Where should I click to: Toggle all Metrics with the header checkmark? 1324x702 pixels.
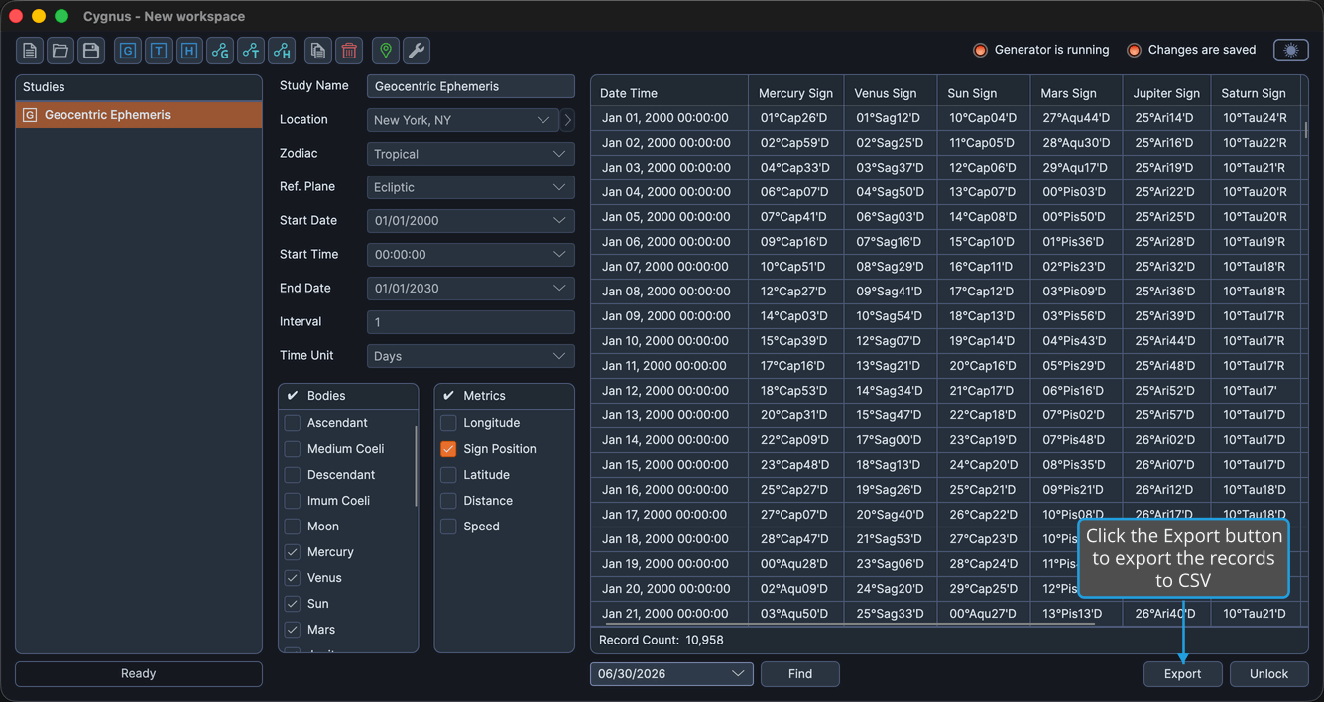(x=448, y=396)
